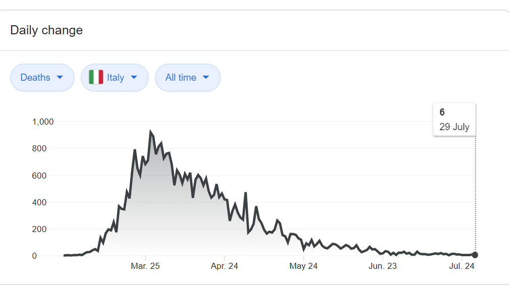Viewport: 509px width, 289px height.
Task: Click the arrow on the All time chip
Action: click(206, 78)
